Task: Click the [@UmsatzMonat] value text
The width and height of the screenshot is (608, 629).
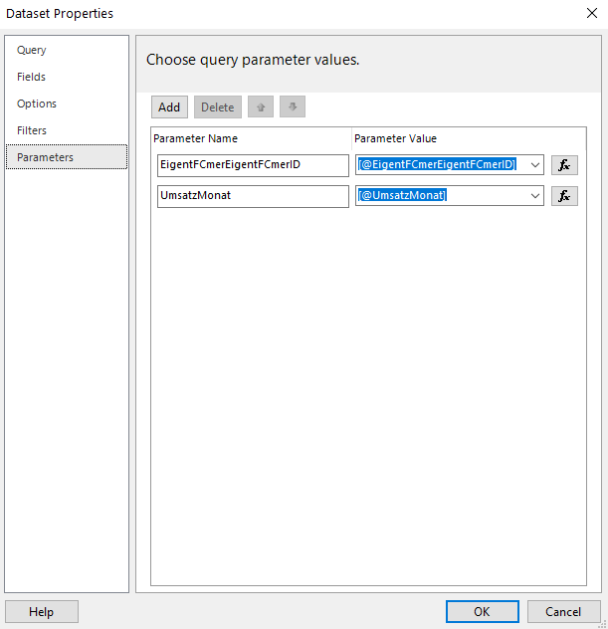Action: point(402,195)
